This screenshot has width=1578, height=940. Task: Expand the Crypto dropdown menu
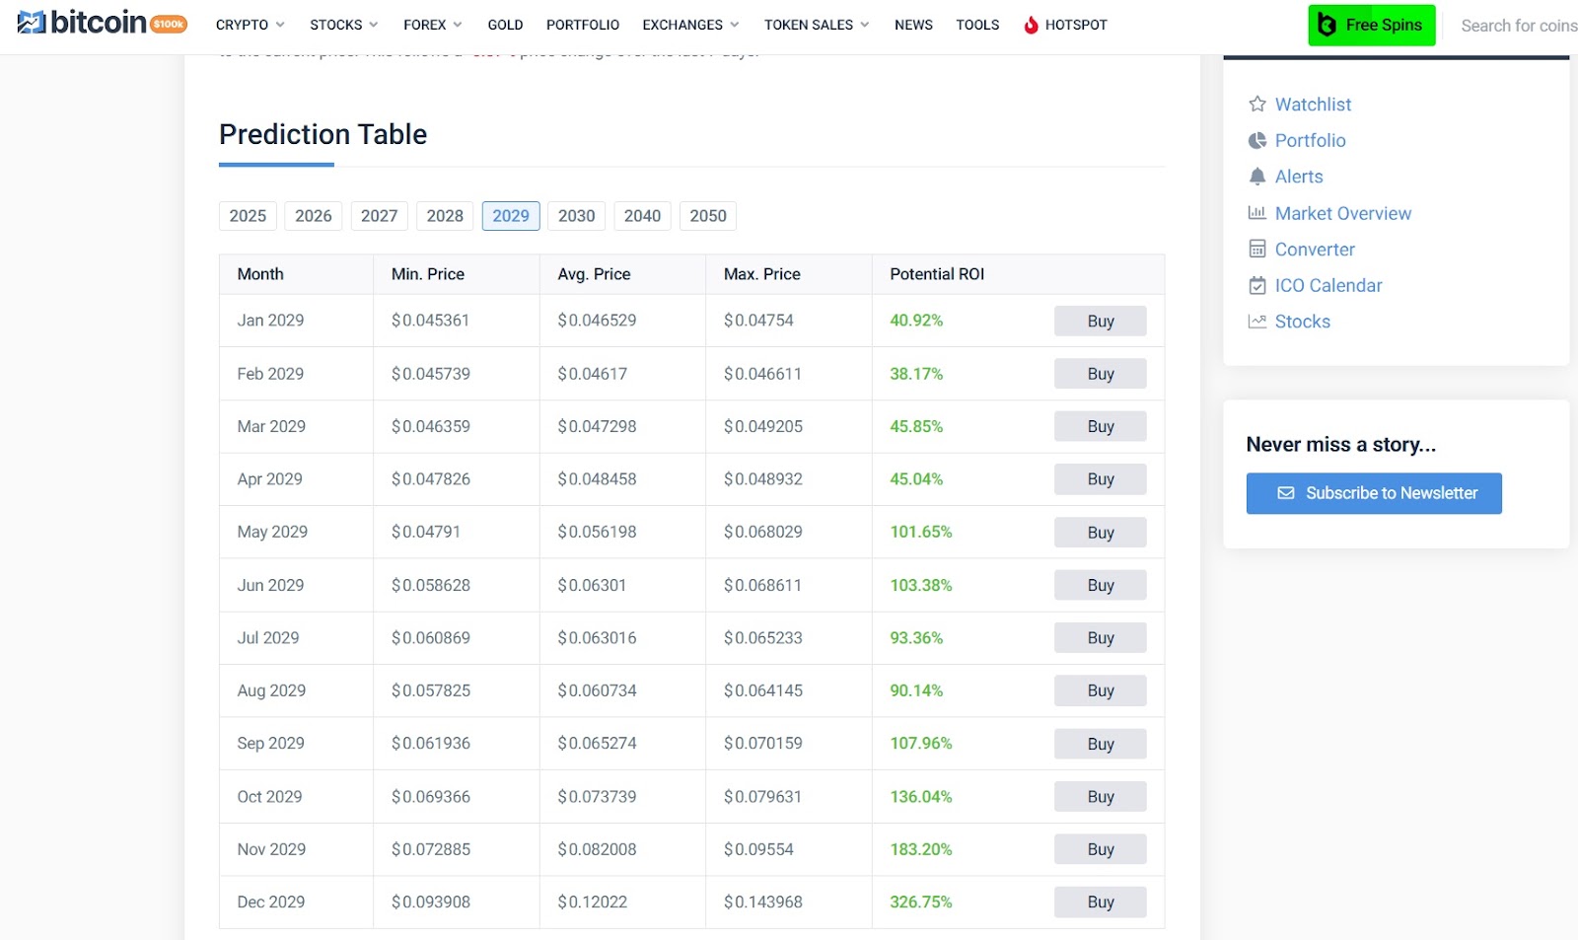(250, 25)
